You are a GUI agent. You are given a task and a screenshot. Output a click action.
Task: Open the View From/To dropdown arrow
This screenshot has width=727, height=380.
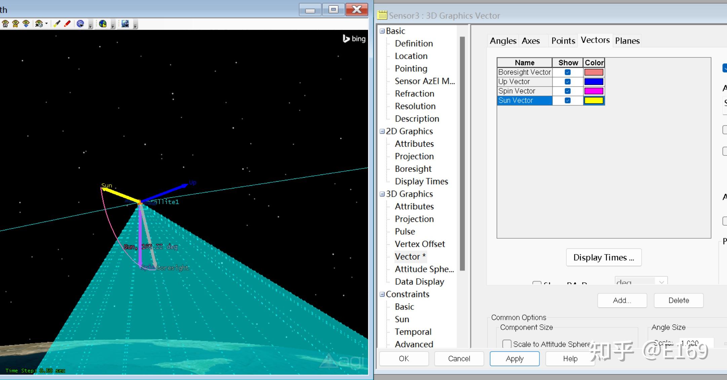coord(46,23)
